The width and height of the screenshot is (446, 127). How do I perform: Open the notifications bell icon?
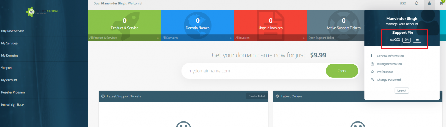coord(416,3)
